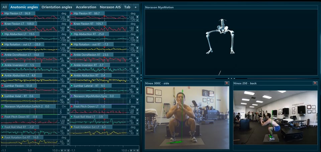Zoom in Hip Flexion RT graph scale
Viewport: 321px width, 152px height.
pyautogui.click(x=137, y=17)
